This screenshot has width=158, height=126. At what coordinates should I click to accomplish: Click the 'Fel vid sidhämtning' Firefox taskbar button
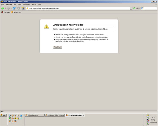75,115
